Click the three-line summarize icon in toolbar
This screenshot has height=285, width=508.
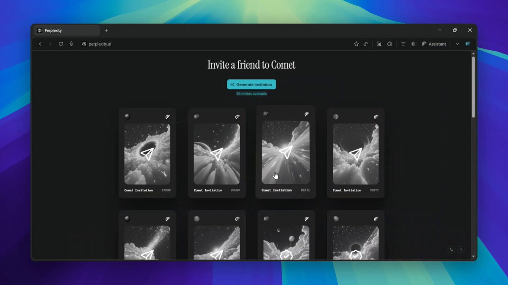(403, 44)
